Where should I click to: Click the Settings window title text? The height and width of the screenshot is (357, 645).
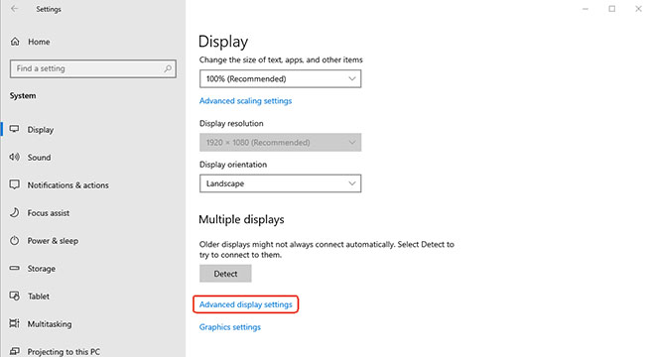tap(49, 9)
